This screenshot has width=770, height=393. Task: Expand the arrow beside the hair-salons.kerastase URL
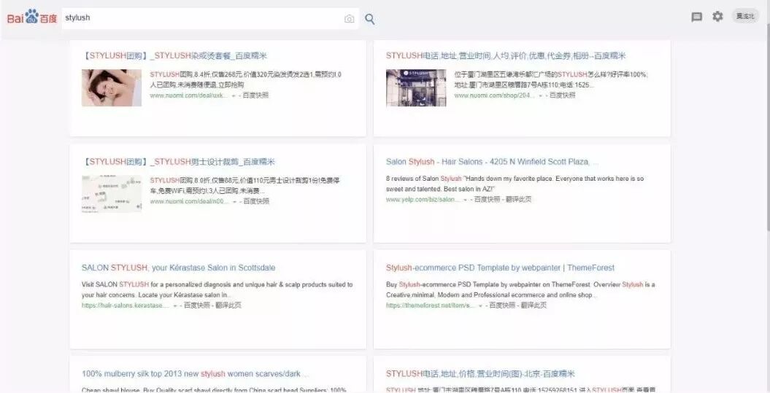tap(175, 306)
